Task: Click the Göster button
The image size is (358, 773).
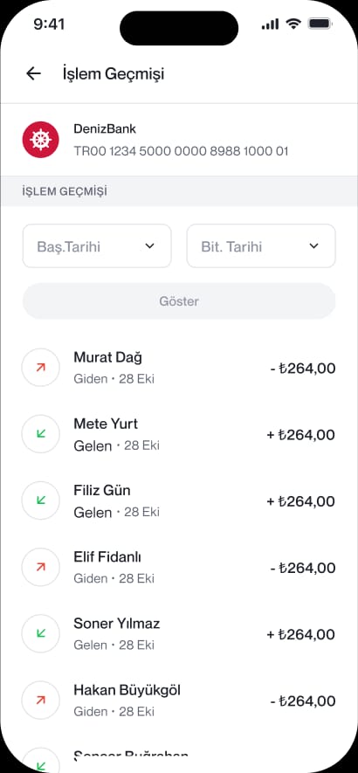Action: (179, 300)
